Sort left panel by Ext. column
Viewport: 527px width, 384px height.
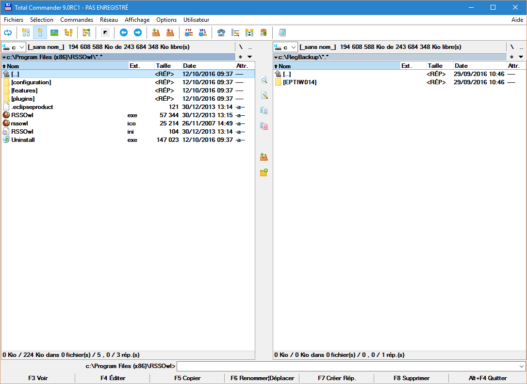[x=142, y=66]
